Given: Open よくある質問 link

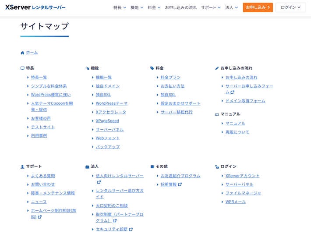Looking at the screenshot, I should [x=43, y=176].
